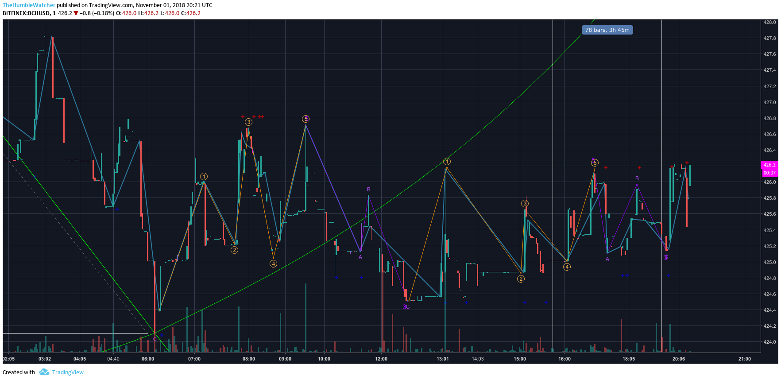Click the 425.4 price axis label
781x380 pixels.
(769, 230)
